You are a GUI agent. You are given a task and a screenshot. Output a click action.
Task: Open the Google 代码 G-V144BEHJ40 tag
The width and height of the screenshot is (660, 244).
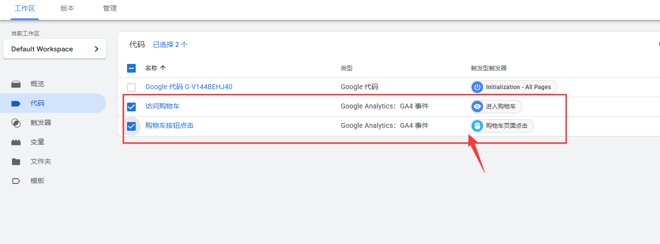[x=189, y=87]
